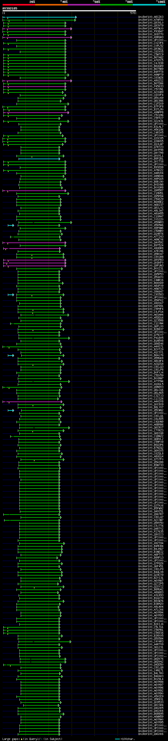Click the UniRef100_A7TFN4 label
168x741 pixels.
(x=150, y=381)
